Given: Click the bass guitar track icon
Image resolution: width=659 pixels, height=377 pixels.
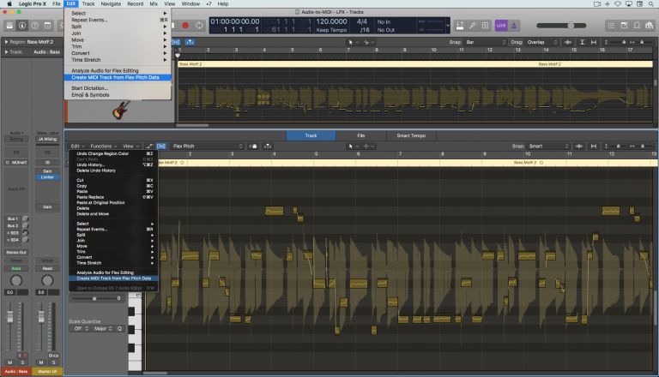Looking at the screenshot, I should tap(121, 110).
